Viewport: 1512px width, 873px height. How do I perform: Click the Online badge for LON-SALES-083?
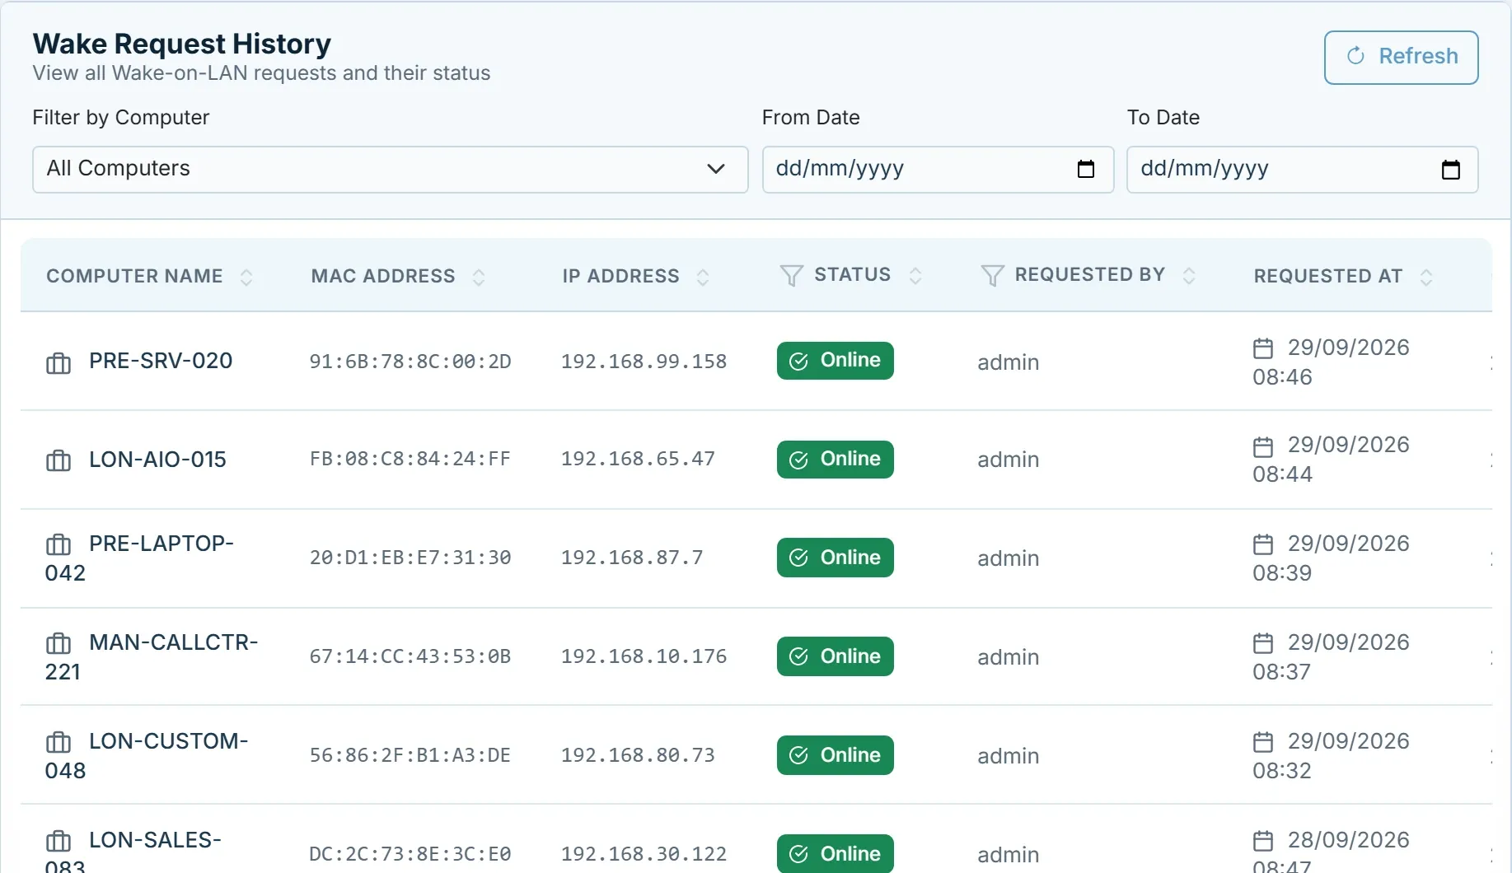tap(835, 853)
